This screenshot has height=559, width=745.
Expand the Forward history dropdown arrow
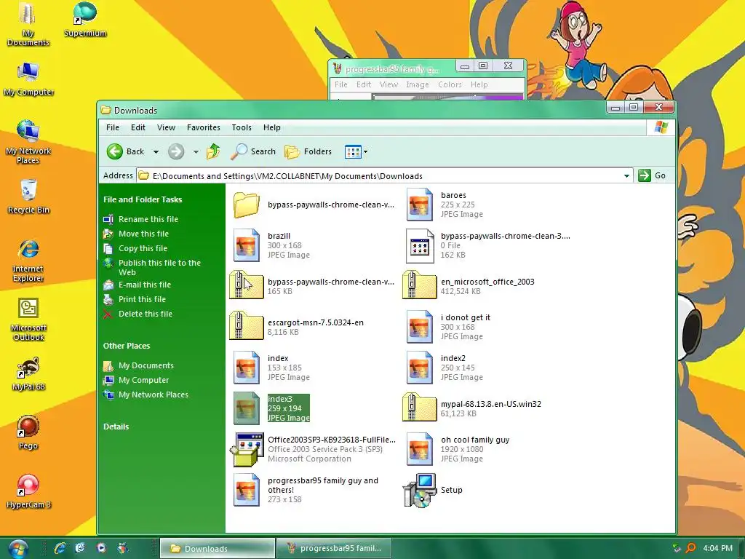196,152
